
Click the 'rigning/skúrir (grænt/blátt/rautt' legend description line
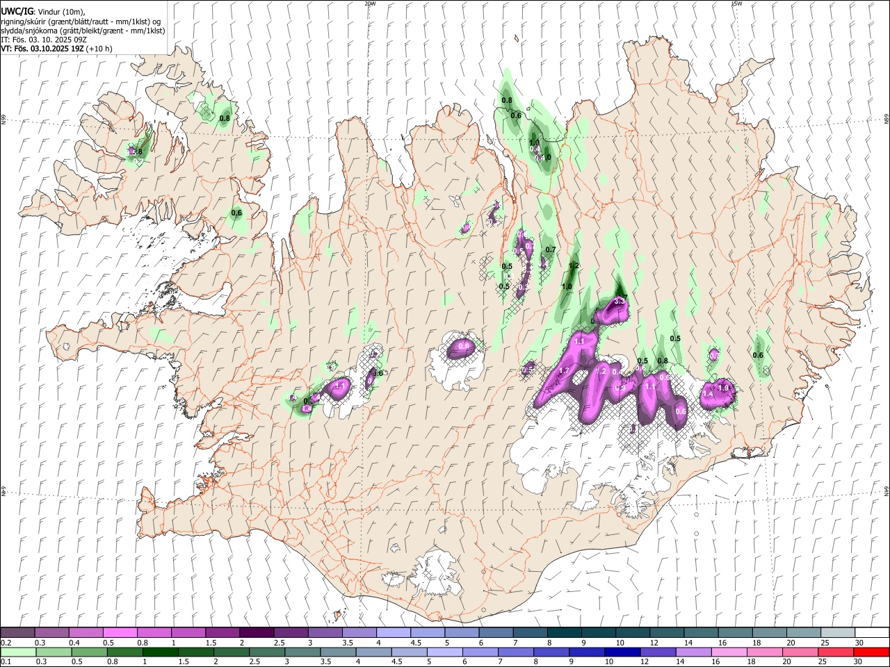coord(81,21)
